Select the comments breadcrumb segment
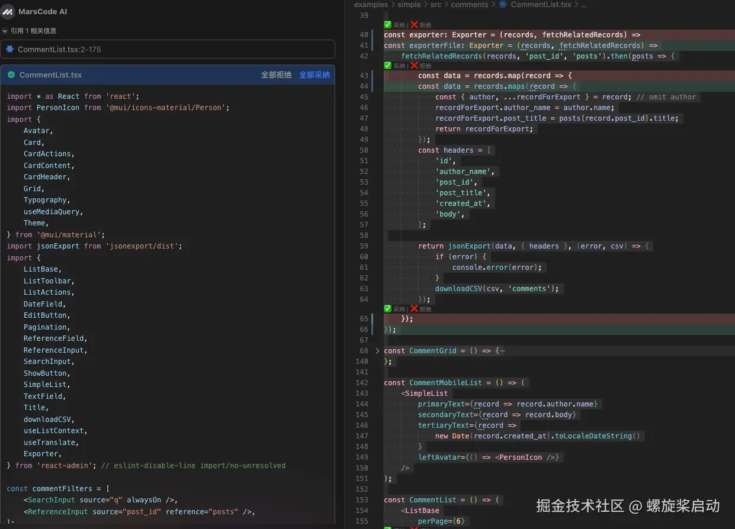This screenshot has height=529, width=735. (x=470, y=5)
